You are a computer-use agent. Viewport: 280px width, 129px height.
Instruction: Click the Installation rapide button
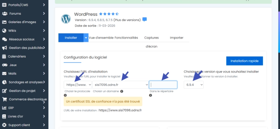[244, 61]
